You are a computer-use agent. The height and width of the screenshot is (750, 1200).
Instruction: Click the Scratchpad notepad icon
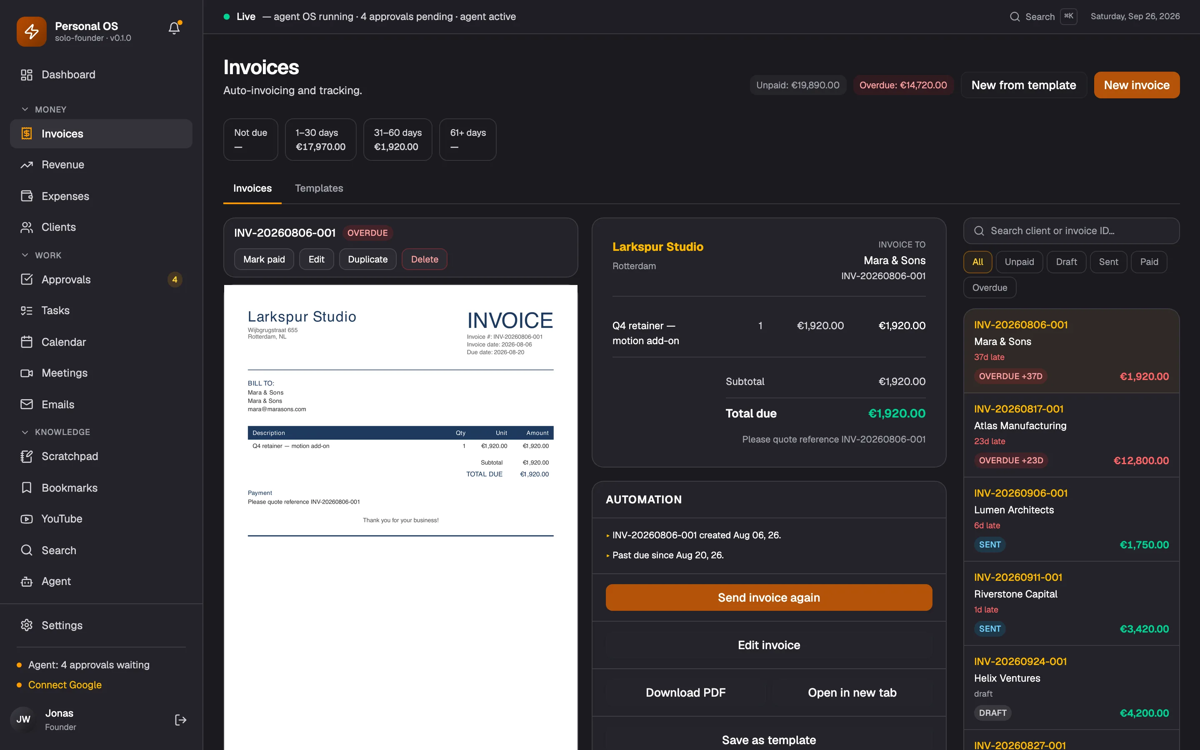coord(27,456)
